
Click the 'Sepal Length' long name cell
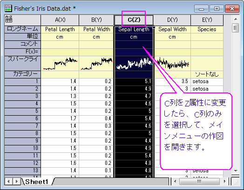[134, 29]
